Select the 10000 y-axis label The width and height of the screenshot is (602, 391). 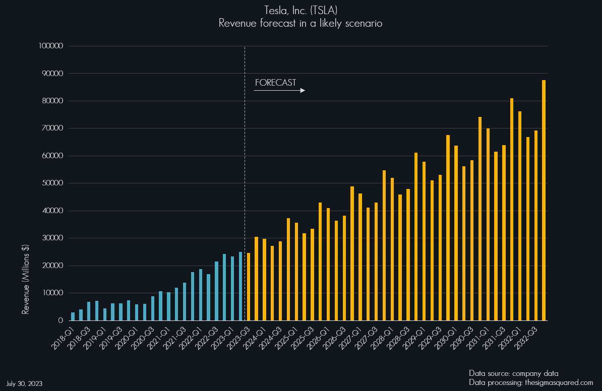click(52, 293)
